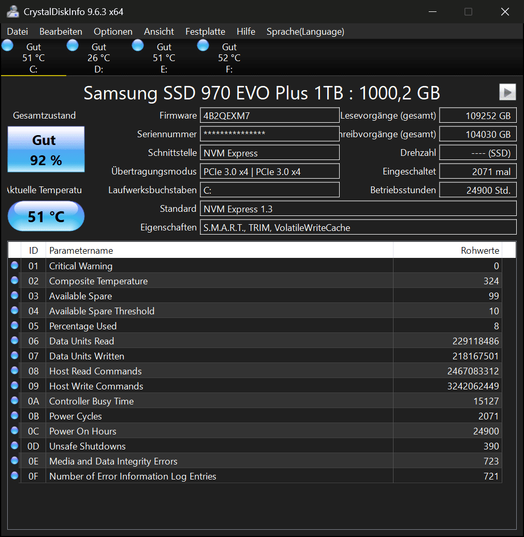Click status dot of Composite Temperature row

point(14,281)
